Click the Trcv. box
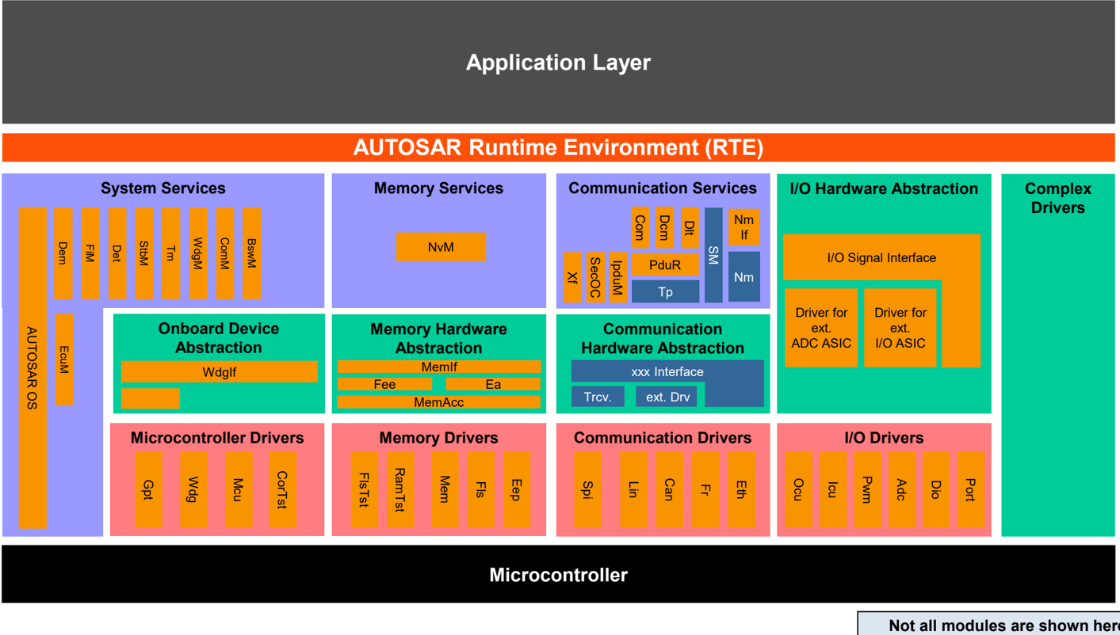This screenshot has width=1120, height=635. 598,397
